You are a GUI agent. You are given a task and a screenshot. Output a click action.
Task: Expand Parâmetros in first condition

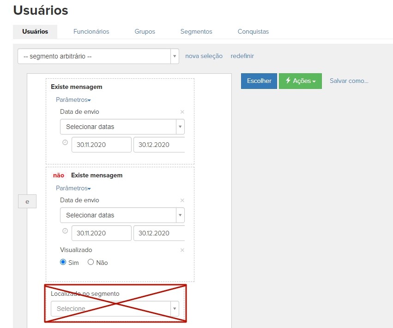(73, 100)
